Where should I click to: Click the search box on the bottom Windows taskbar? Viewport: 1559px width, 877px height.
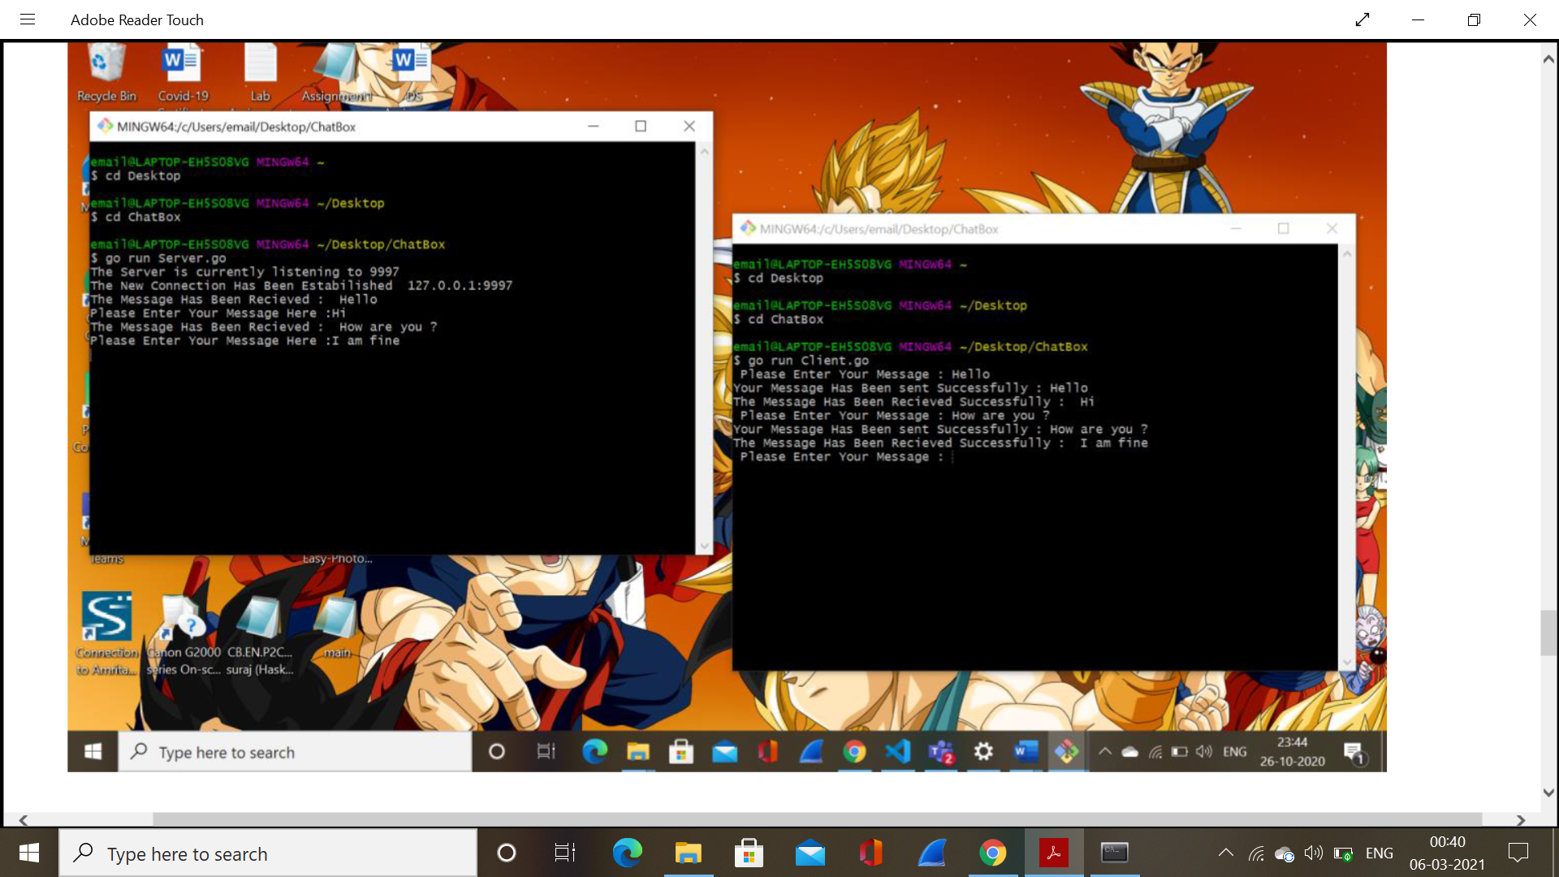click(268, 853)
